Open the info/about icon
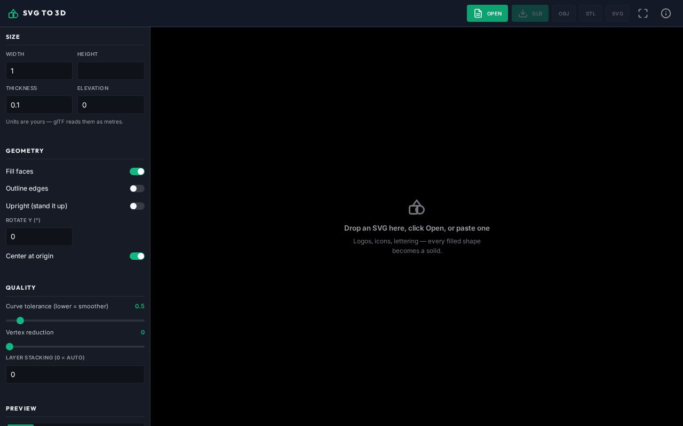Viewport: 683px width, 426px height. [666, 13]
